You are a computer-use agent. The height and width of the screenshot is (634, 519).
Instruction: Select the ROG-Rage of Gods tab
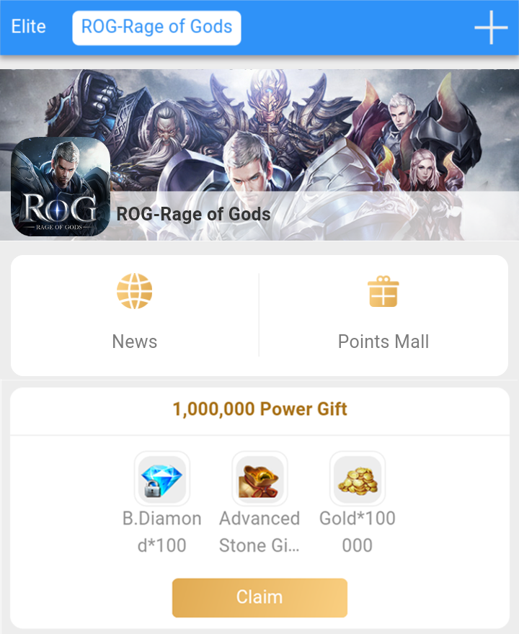[x=156, y=27]
